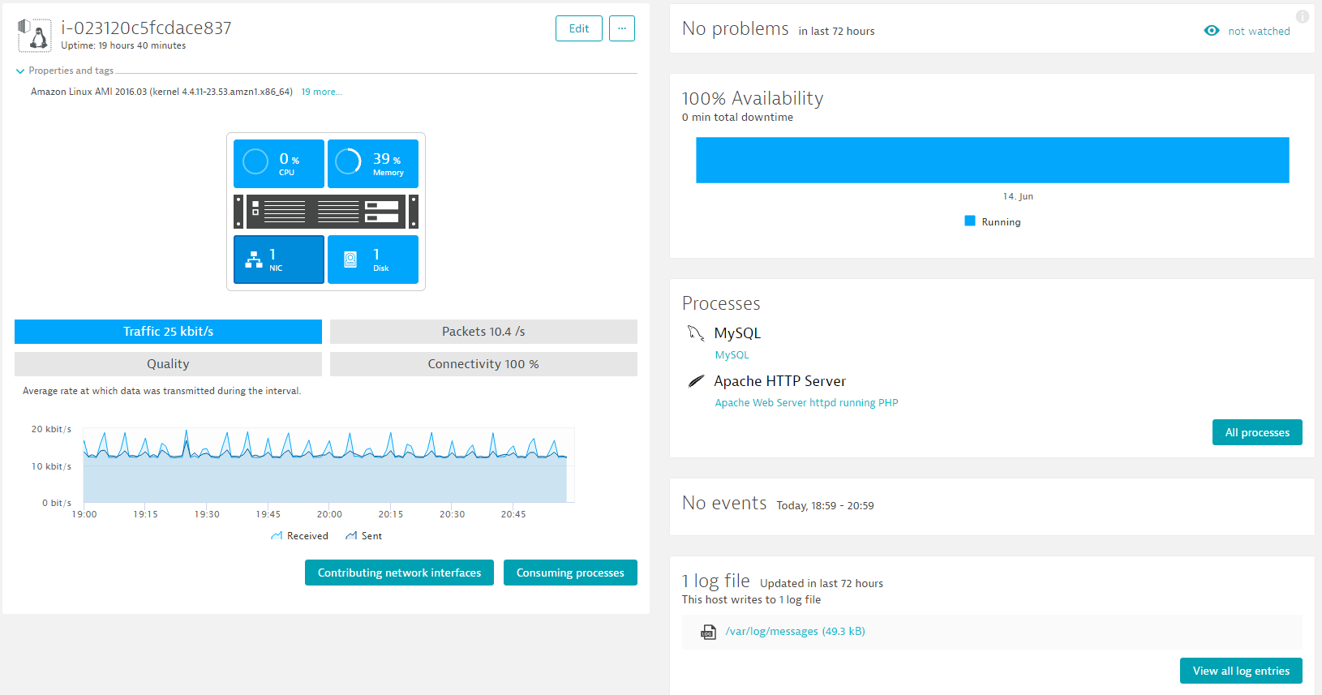Click the Consuming processes button

(570, 573)
